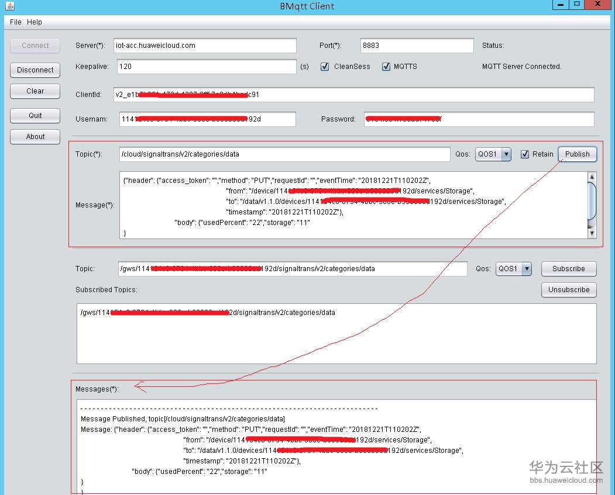Image resolution: width=615 pixels, height=495 pixels.
Task: Click the Server input field
Action: pyautogui.click(x=205, y=46)
